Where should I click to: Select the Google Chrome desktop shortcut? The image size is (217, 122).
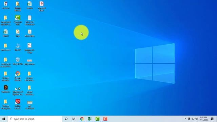point(18,76)
